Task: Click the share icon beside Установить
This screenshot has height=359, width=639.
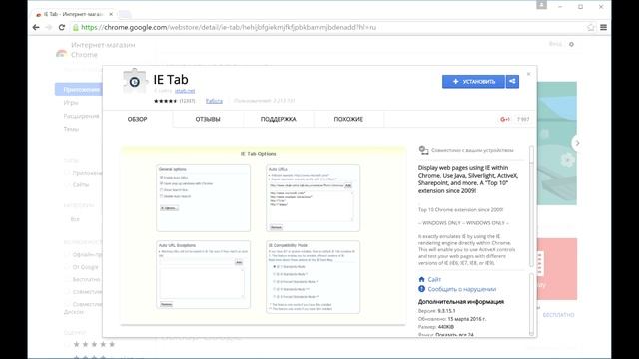Action: click(x=512, y=82)
